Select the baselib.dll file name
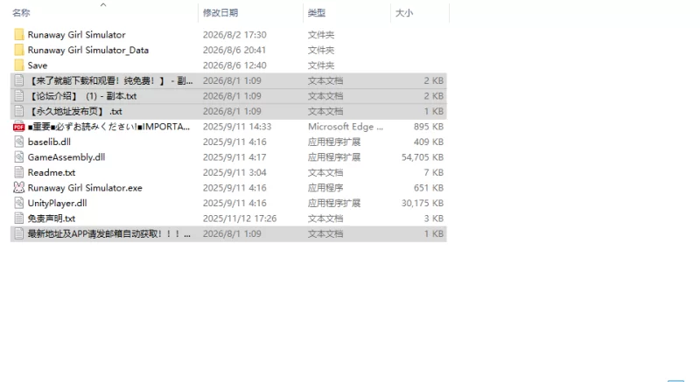Screen dimensions: 700x382 click(x=49, y=142)
